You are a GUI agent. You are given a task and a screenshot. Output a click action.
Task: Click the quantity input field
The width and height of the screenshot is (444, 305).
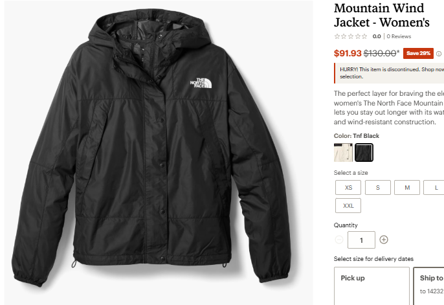coord(361,240)
